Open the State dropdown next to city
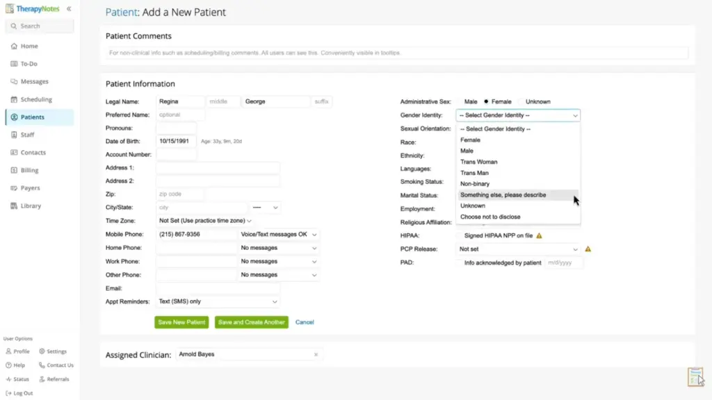Screen dimensions: 712x400 (265, 207)
